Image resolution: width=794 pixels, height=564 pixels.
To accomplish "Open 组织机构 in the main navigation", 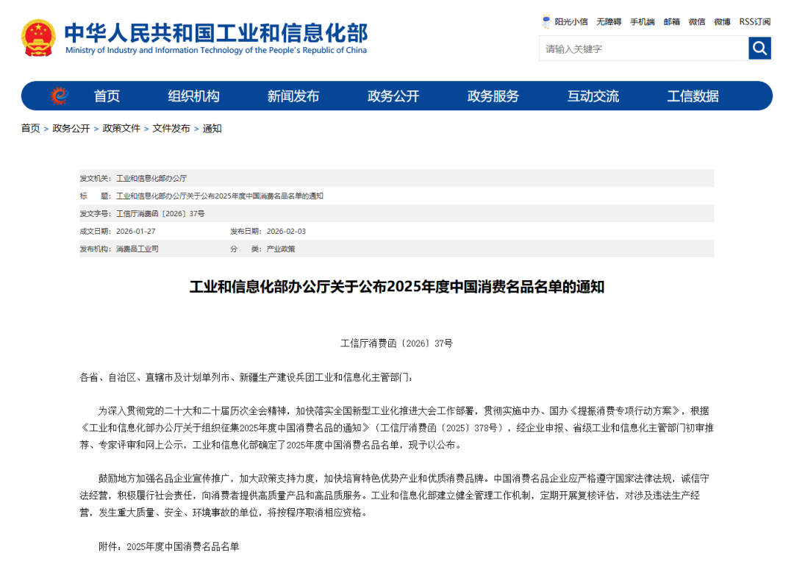I will [193, 96].
